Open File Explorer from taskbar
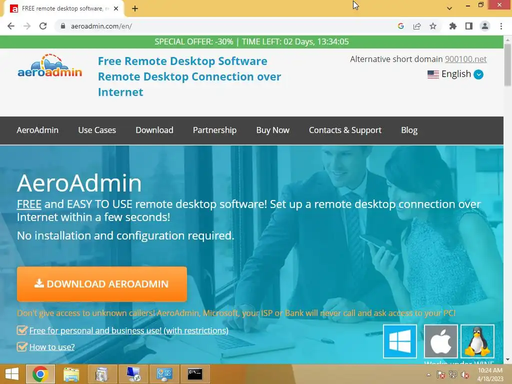This screenshot has height=384, width=512. [x=71, y=374]
